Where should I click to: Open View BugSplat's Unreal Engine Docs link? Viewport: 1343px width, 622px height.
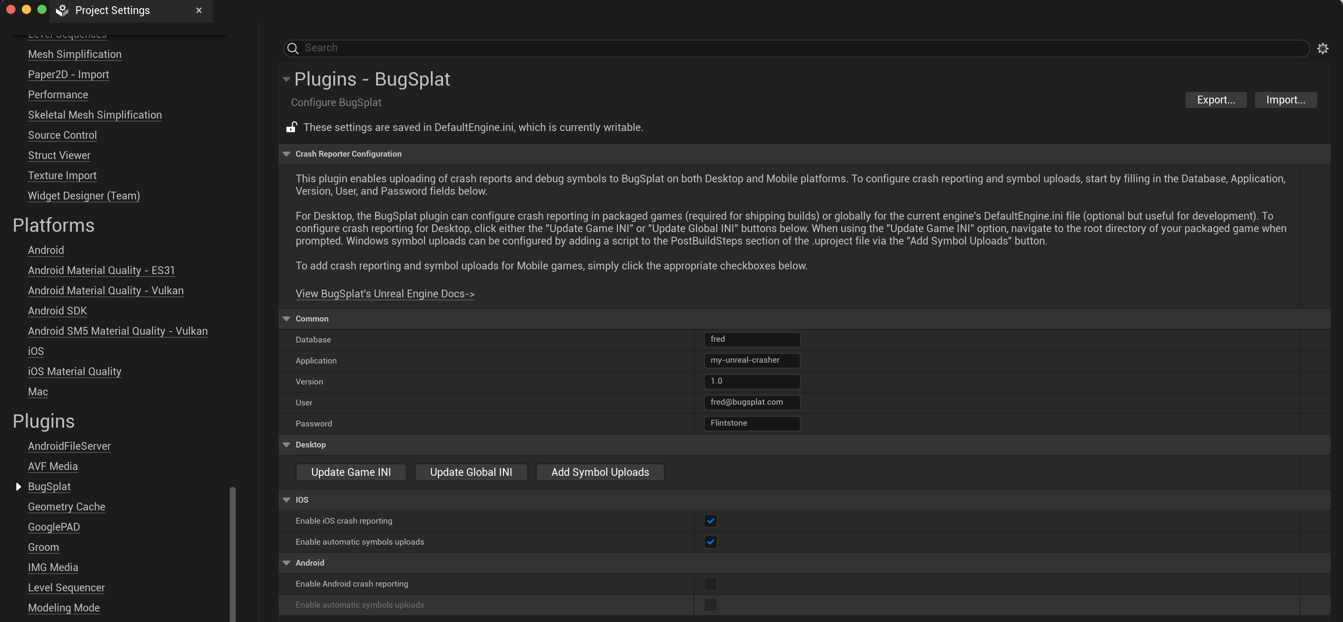click(385, 294)
